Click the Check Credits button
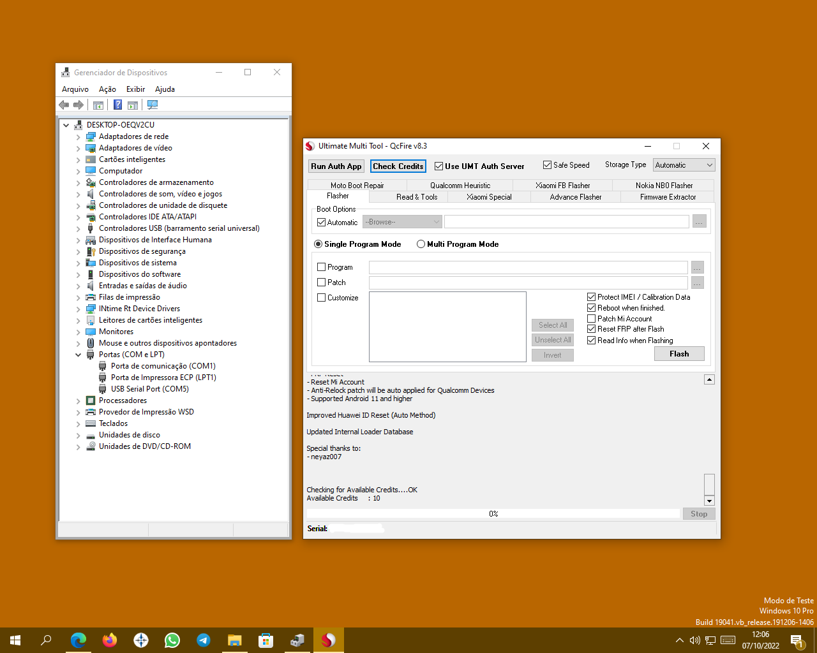 pyautogui.click(x=398, y=166)
